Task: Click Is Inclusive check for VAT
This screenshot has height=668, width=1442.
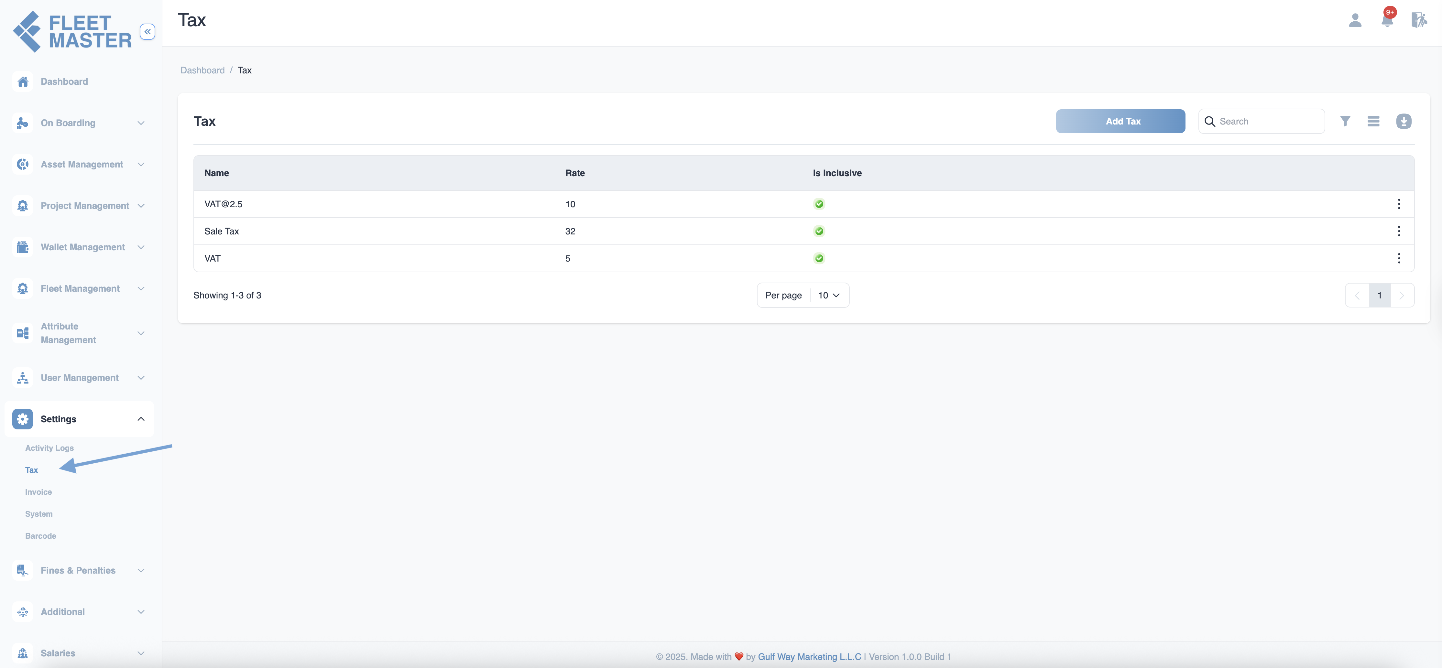Action: [x=819, y=258]
